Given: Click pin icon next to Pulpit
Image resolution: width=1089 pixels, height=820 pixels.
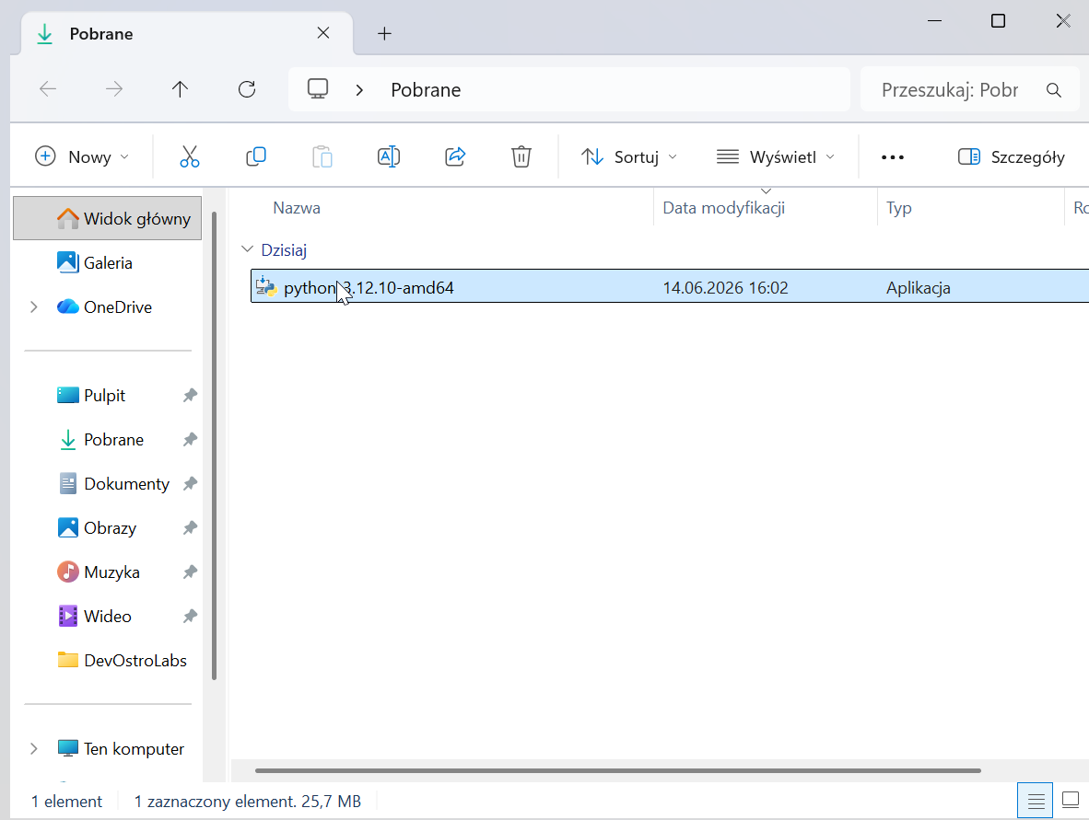Looking at the screenshot, I should (x=190, y=396).
